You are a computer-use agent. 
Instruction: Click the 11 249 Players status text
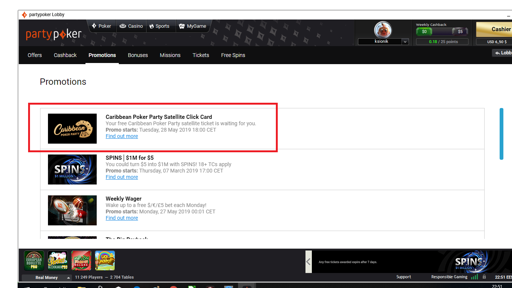89,277
